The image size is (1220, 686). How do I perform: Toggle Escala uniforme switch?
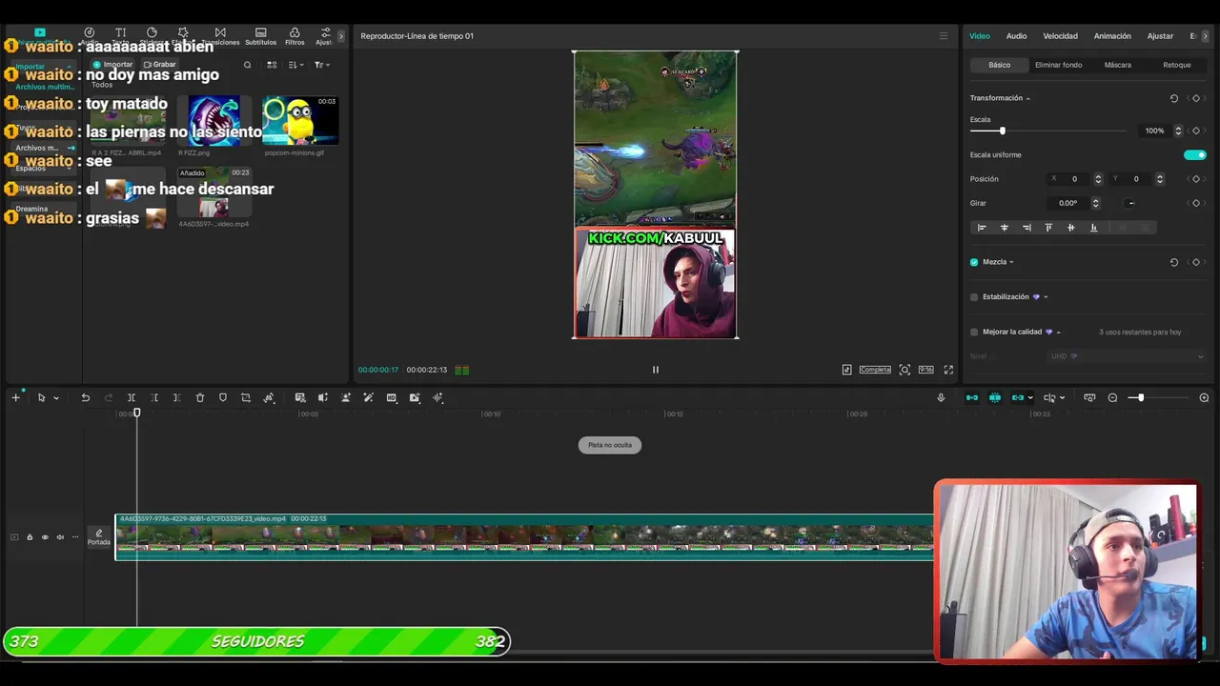[x=1195, y=154]
